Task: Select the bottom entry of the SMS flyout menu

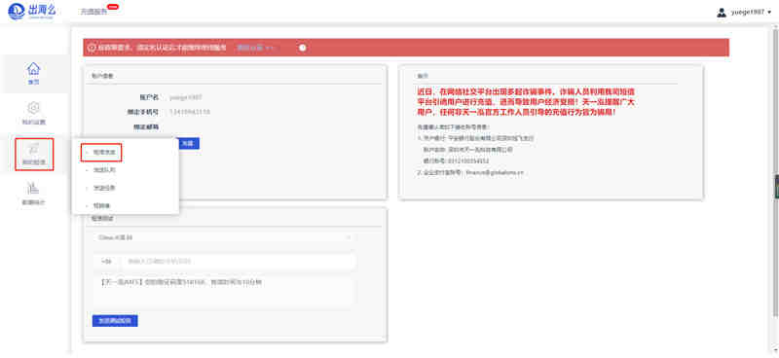Action: [101, 205]
